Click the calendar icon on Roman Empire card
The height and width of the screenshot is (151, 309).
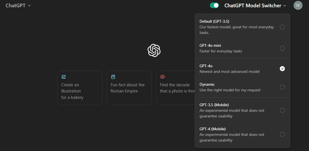point(113,77)
